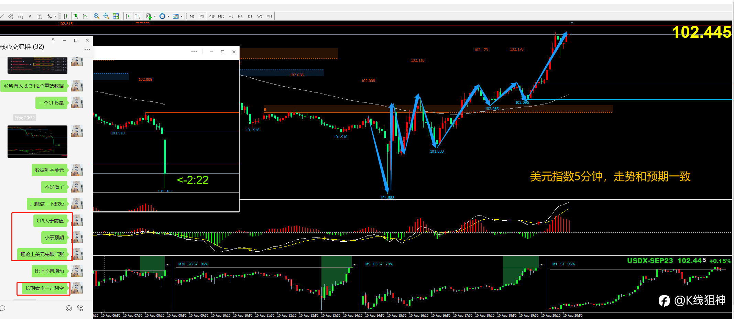Click the @所有人 8点半2个重磅数据 message
Screen dimensions: 734x319
[x=34, y=86]
